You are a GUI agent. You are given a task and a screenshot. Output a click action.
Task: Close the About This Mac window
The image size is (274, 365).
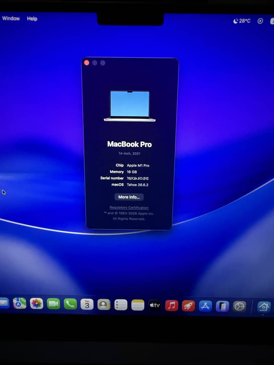point(86,63)
